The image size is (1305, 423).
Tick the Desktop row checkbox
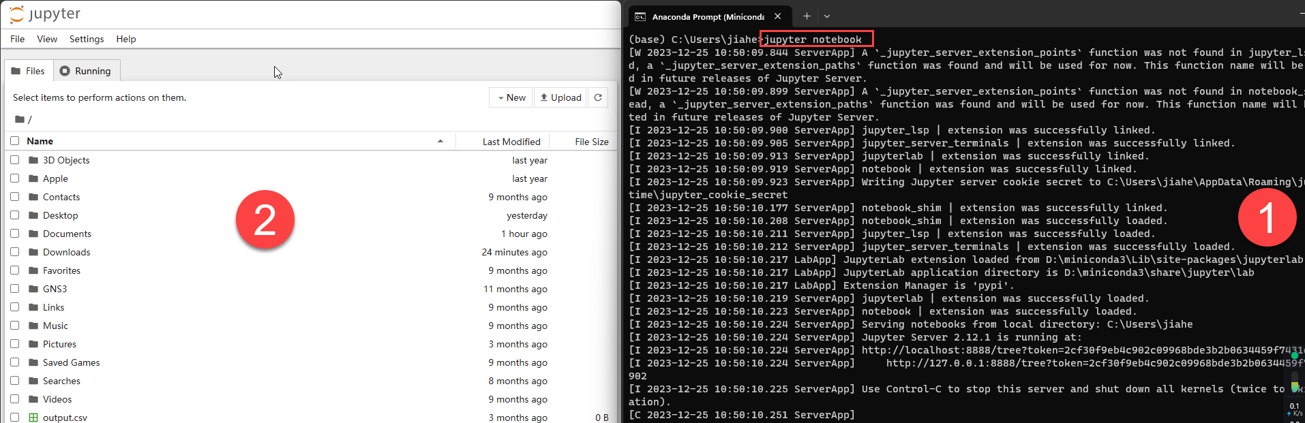(x=14, y=215)
